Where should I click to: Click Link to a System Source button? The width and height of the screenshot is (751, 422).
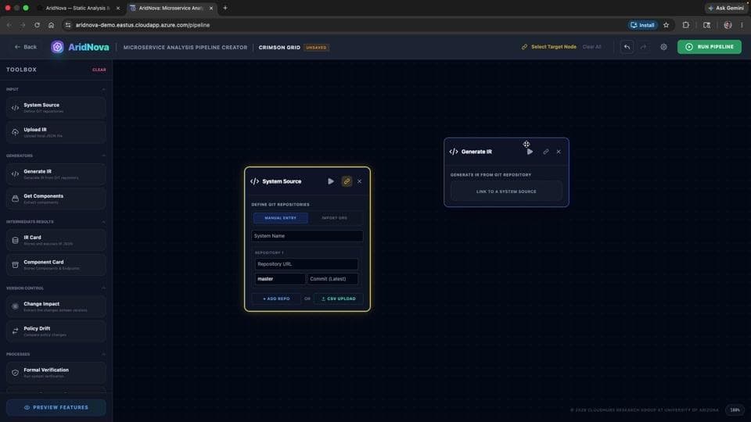(506, 191)
